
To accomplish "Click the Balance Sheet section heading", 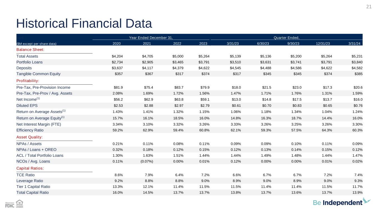I will point(30,49).
